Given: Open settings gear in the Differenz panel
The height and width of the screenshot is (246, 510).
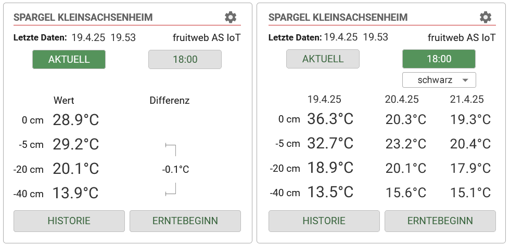Looking at the screenshot, I should pyautogui.click(x=231, y=17).
